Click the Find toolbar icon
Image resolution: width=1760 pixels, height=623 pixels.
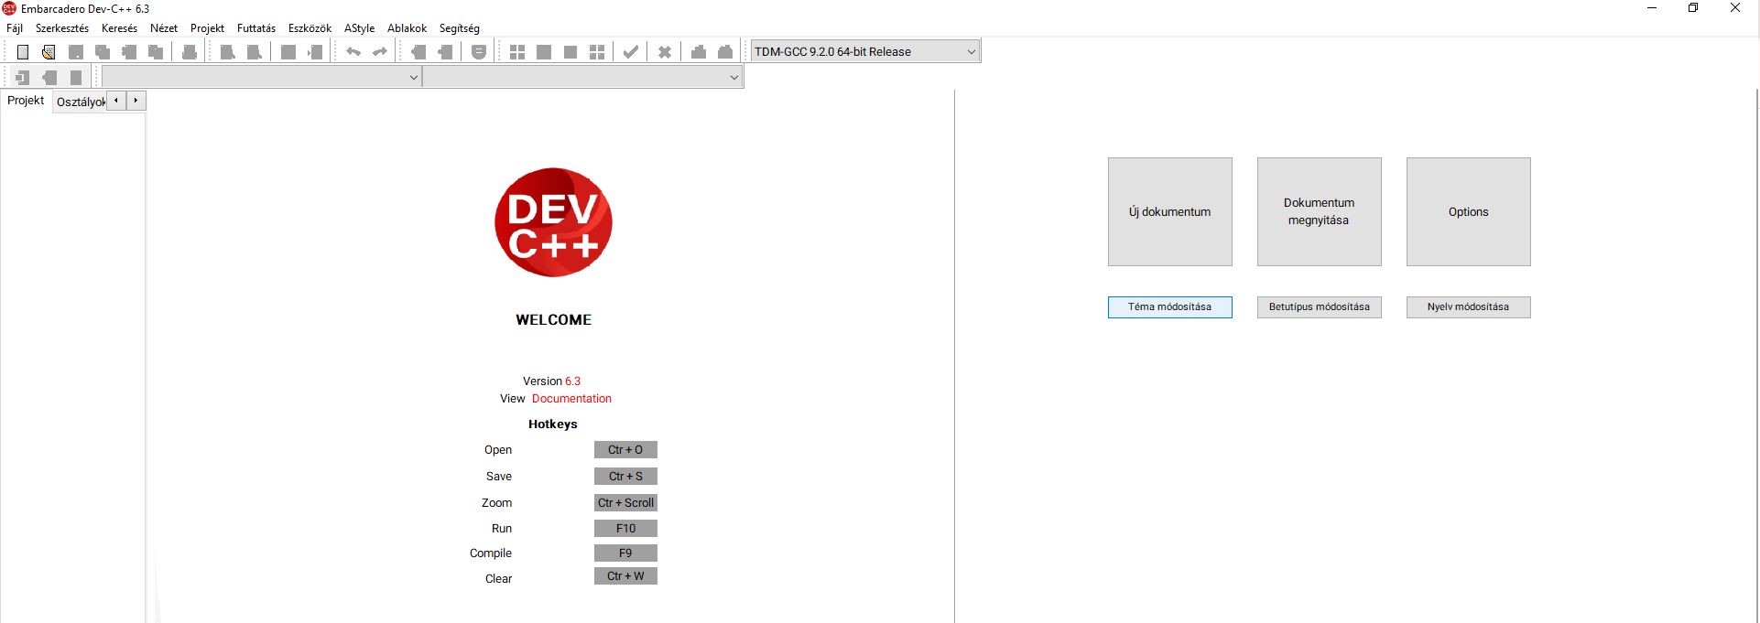(x=227, y=52)
